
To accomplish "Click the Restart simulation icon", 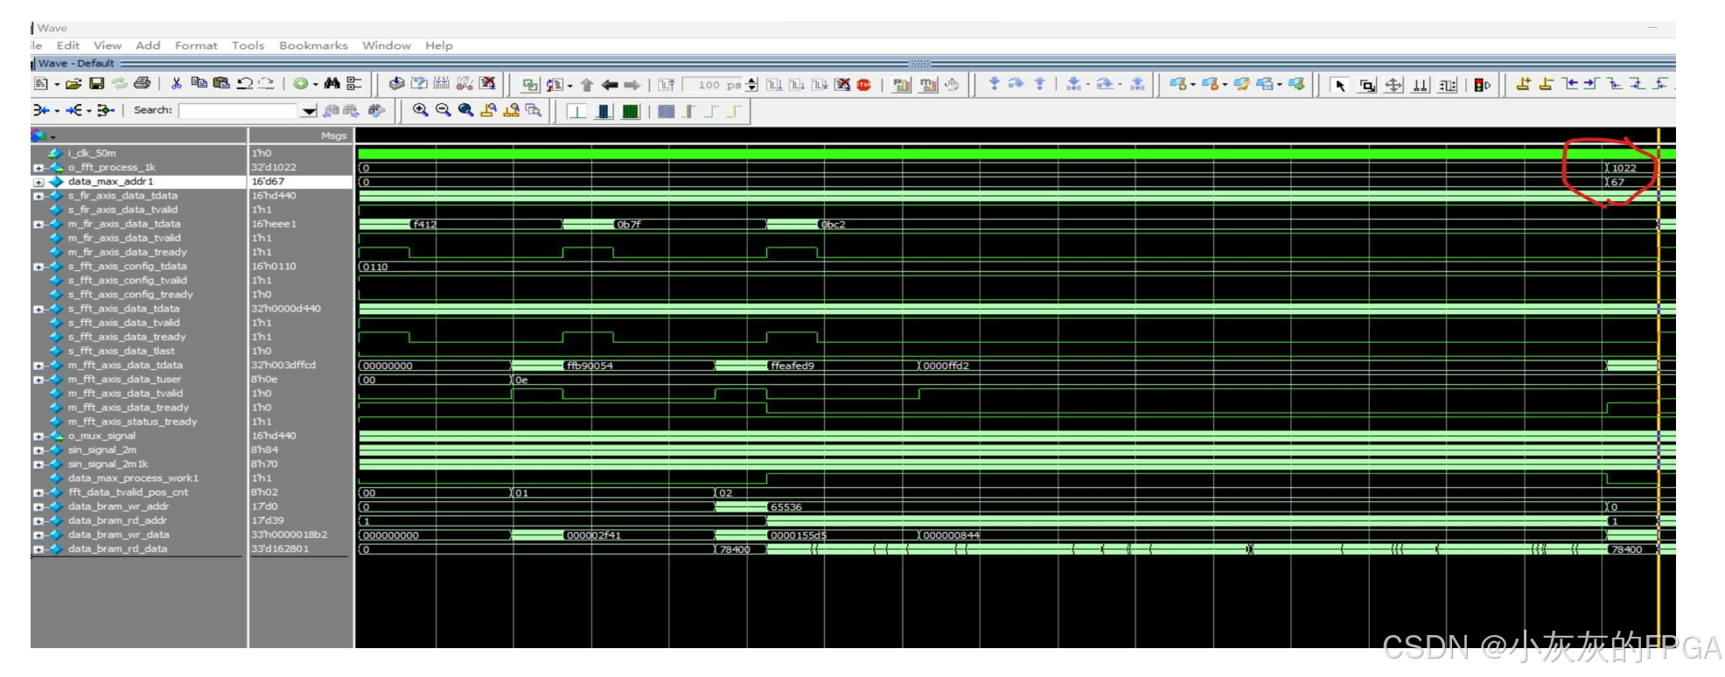I will tap(667, 85).
